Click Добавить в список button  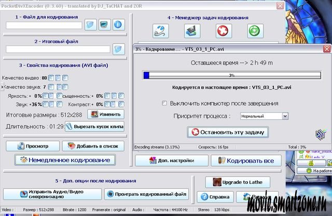coord(93,146)
